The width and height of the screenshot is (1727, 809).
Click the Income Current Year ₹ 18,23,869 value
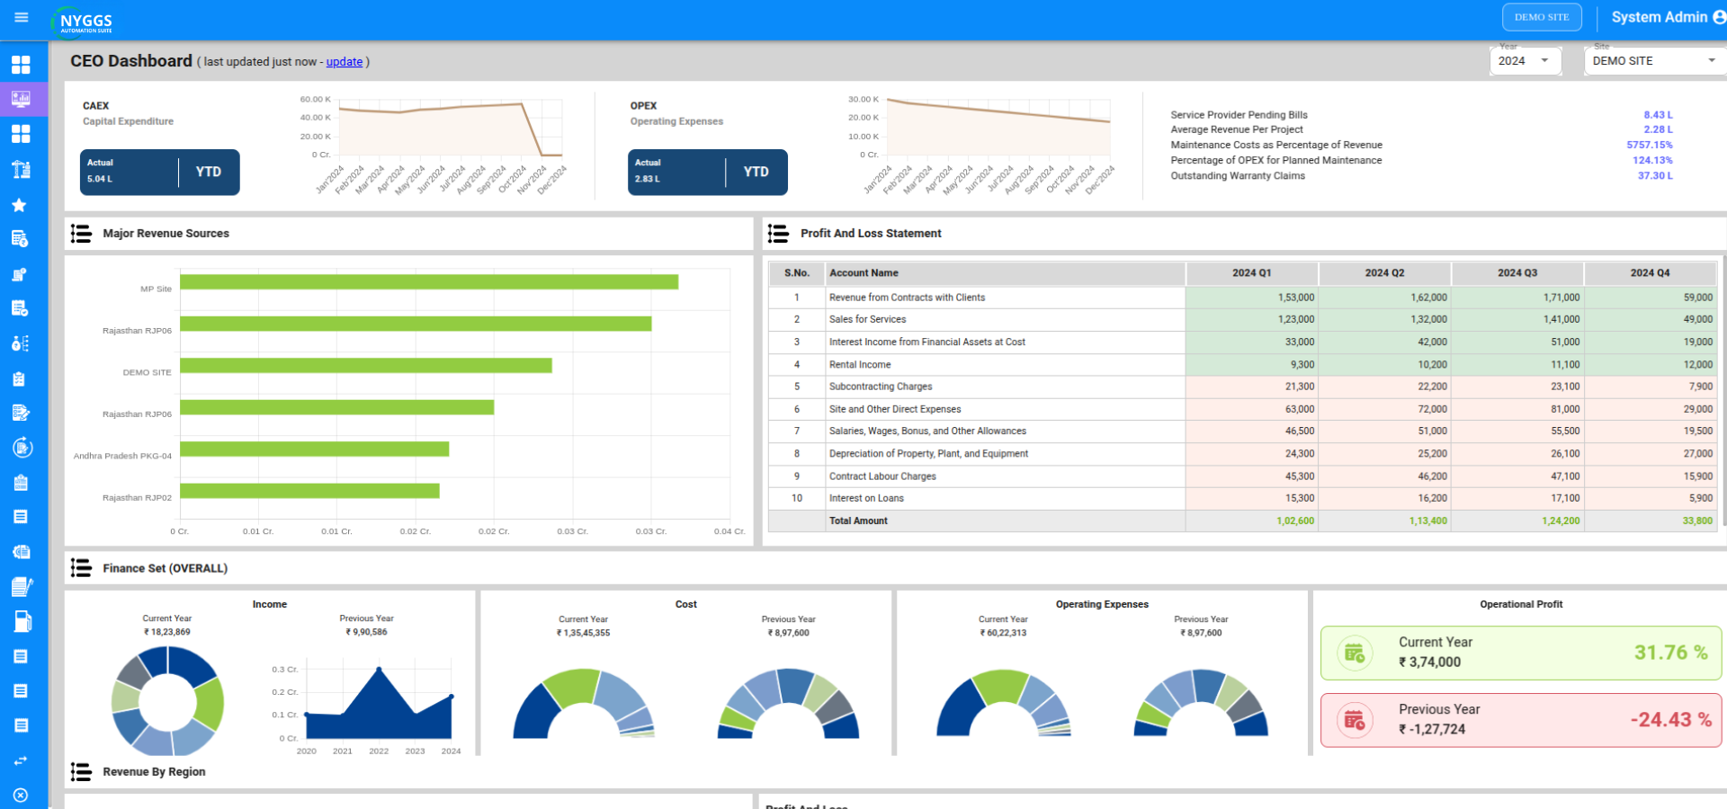pyautogui.click(x=167, y=633)
